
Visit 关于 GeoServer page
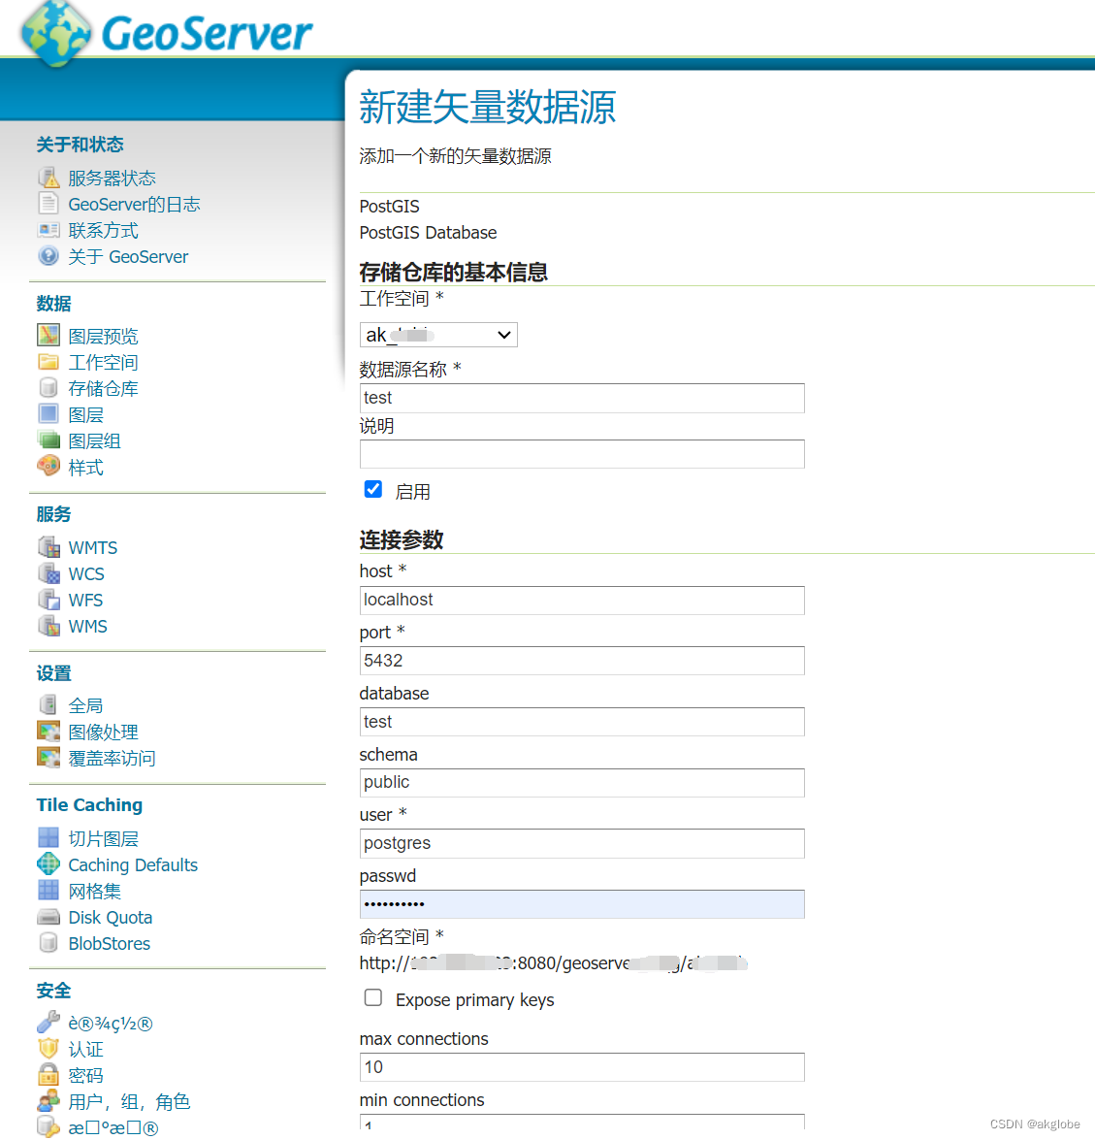(127, 256)
